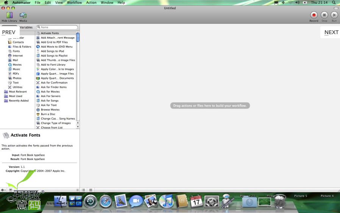The height and width of the screenshot is (213, 340).
Task: Click the action list scrollbar thumb
Action: pyautogui.click(x=78, y=37)
